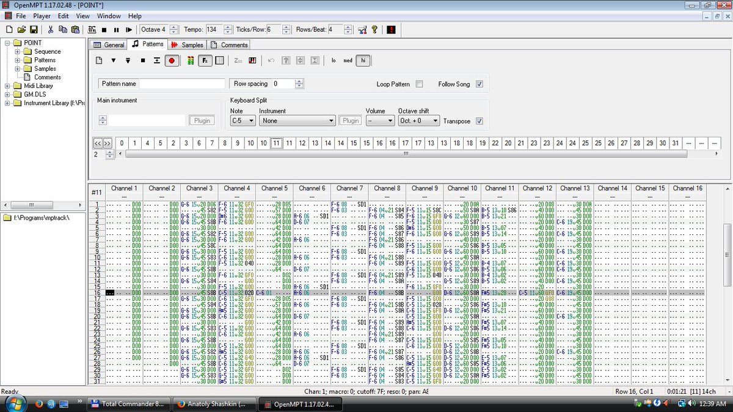
Task: Create a new module with New icon
Action: pos(9,29)
